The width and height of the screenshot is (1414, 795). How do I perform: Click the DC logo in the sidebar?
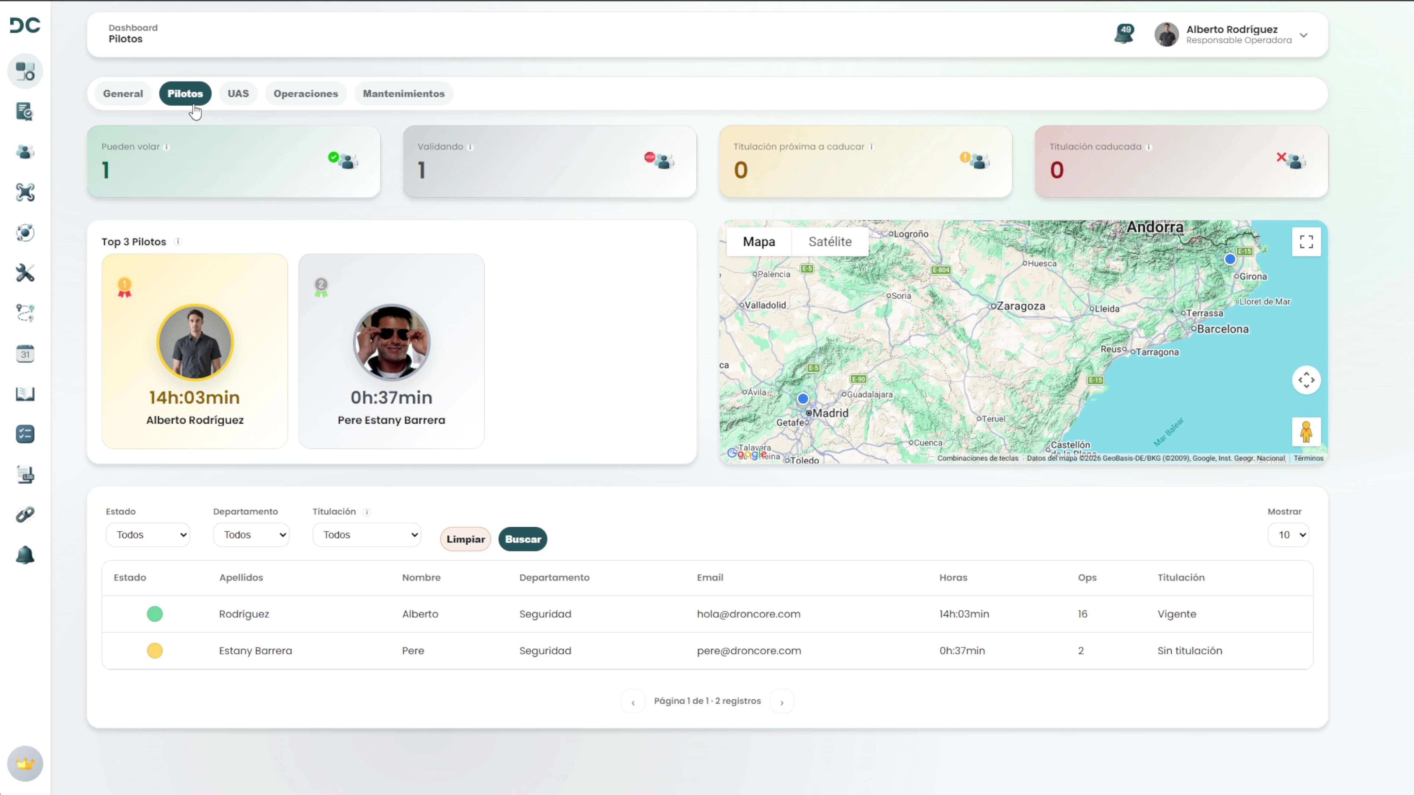(x=25, y=25)
